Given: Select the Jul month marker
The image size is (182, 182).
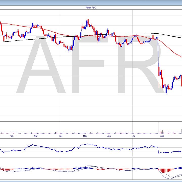Looking at the screenshot, I should tap(134, 136).
